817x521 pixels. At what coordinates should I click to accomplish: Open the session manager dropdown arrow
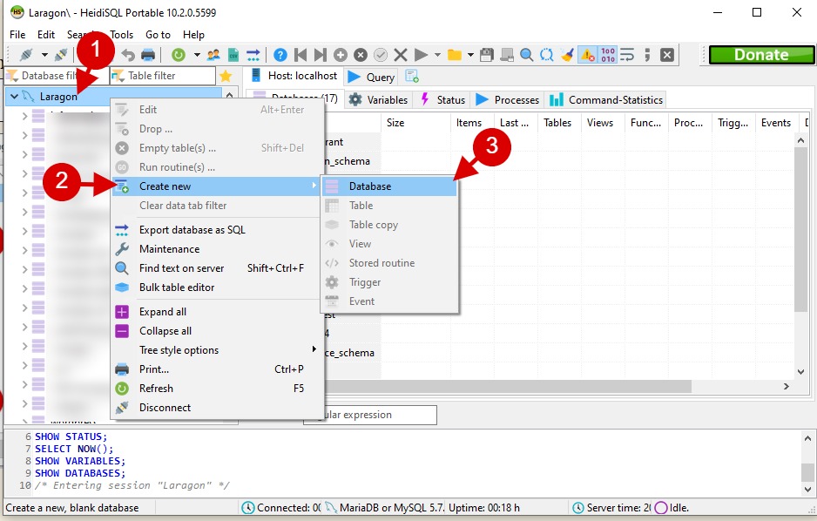point(44,55)
